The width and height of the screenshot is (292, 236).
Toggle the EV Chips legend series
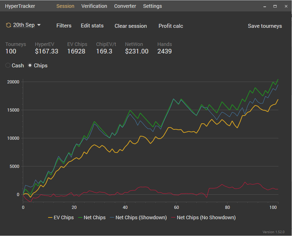(x=62, y=217)
